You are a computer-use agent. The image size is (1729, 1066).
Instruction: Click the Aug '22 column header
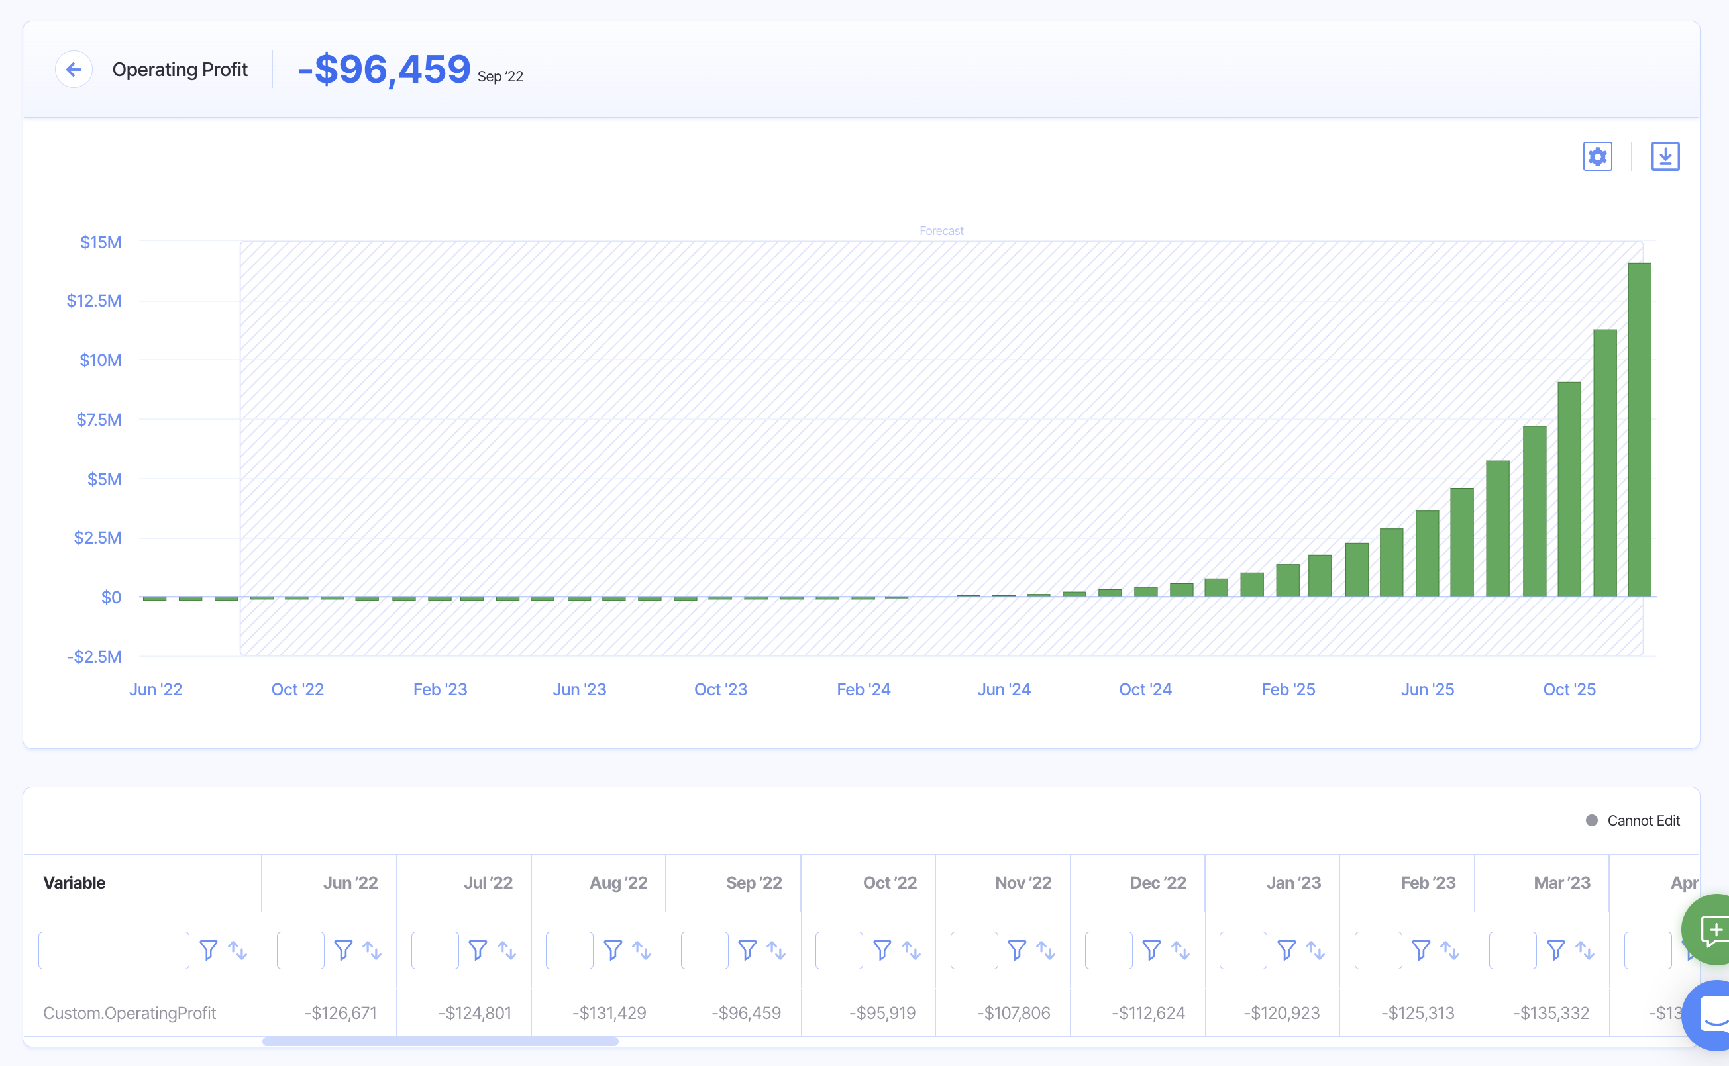[x=618, y=882]
